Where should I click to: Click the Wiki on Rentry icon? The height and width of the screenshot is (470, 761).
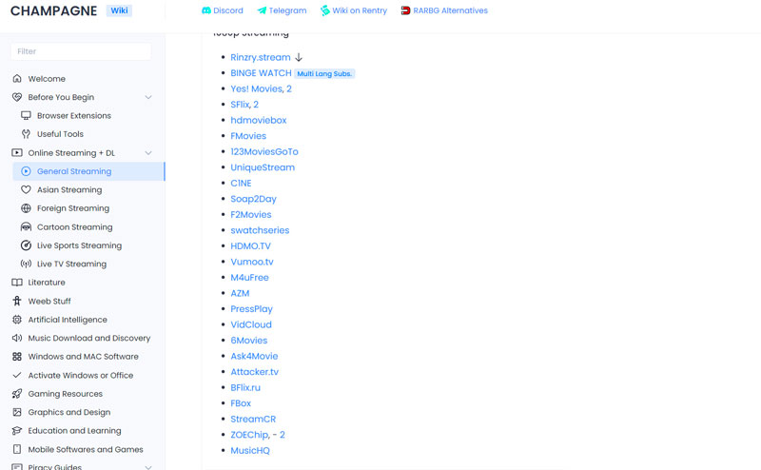[x=324, y=10]
